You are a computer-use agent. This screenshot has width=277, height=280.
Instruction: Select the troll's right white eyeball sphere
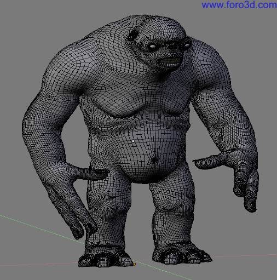[x=187, y=45]
